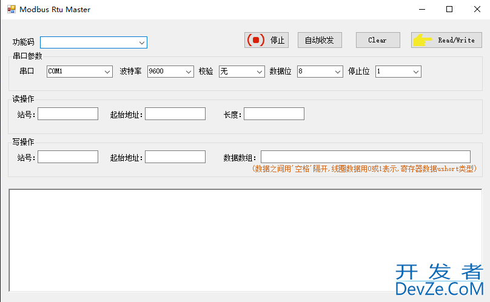Open the 串口 COM1 port dropdown
Image resolution: width=490 pixels, height=302 pixels.
point(79,72)
